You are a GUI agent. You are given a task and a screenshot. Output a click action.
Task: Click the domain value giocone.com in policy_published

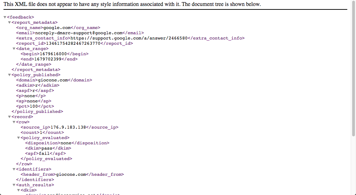pyautogui.click(x=53, y=80)
